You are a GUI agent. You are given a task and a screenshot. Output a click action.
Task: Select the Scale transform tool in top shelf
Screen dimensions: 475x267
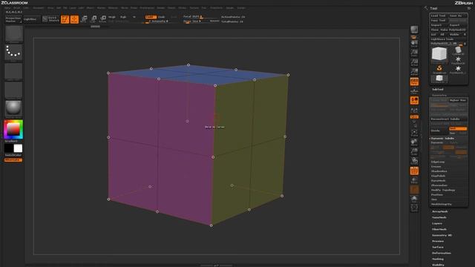[x=94, y=19]
